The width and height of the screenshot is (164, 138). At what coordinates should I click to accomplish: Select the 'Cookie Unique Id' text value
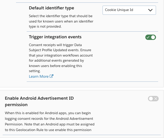coord(119,10)
